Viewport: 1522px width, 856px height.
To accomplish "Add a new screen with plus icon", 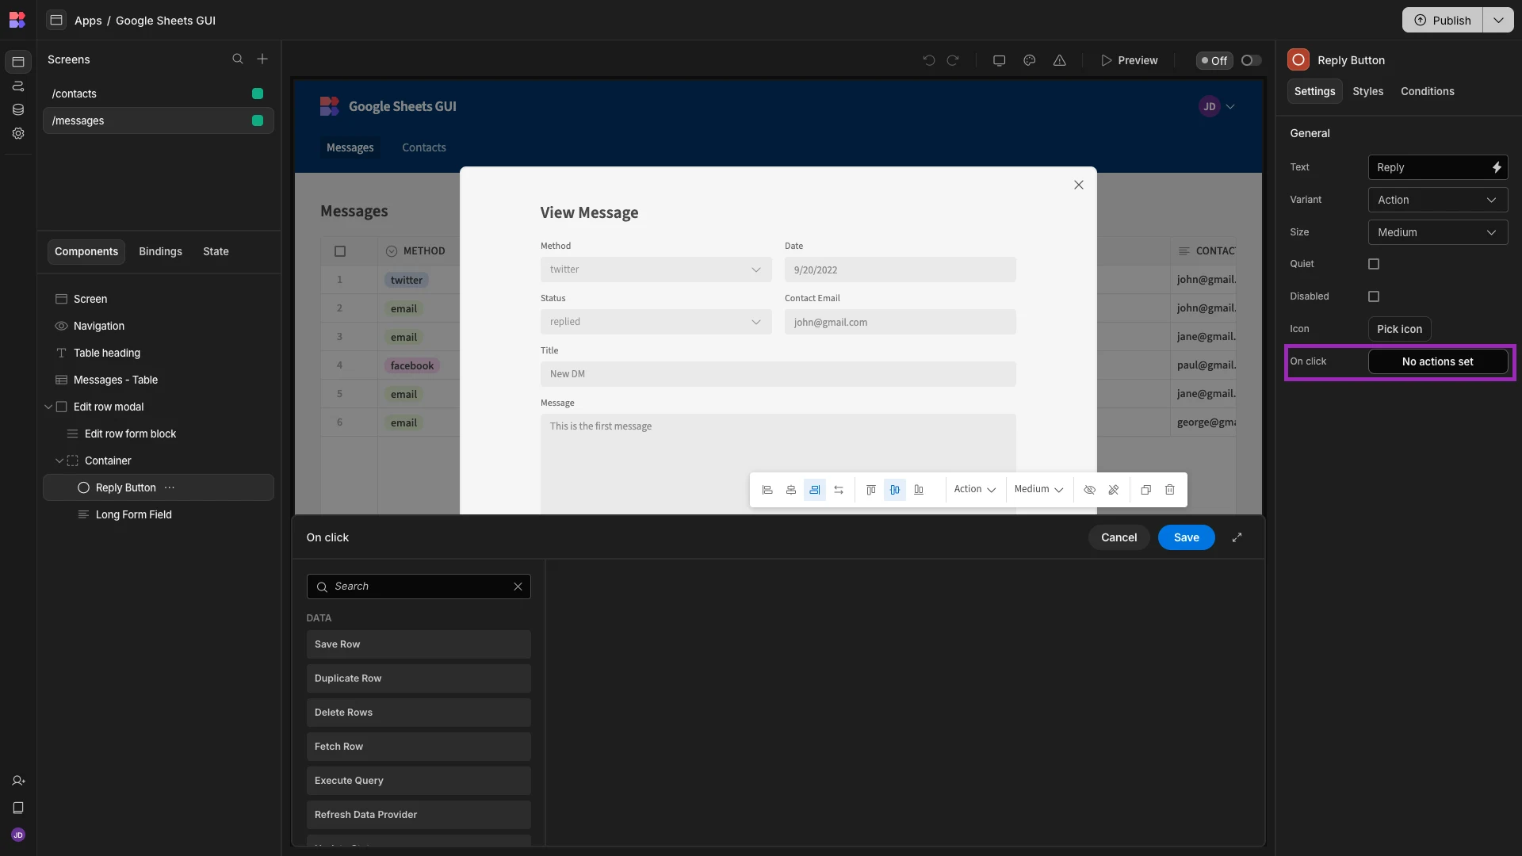I will click(262, 59).
